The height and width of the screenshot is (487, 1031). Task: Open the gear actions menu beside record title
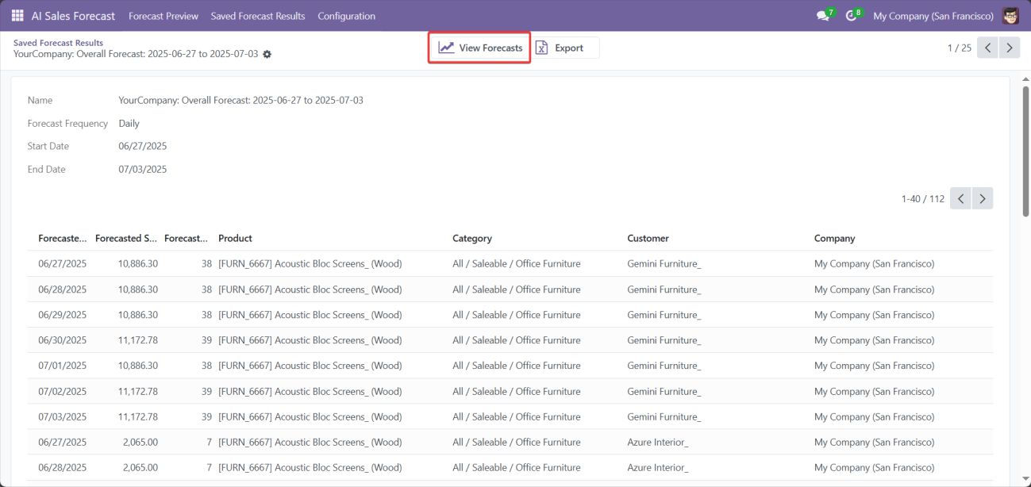(x=267, y=54)
